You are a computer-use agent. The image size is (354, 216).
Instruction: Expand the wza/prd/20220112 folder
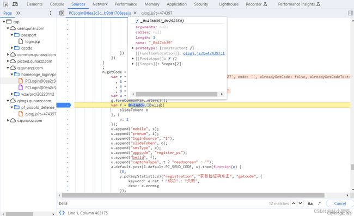click(x=12, y=94)
